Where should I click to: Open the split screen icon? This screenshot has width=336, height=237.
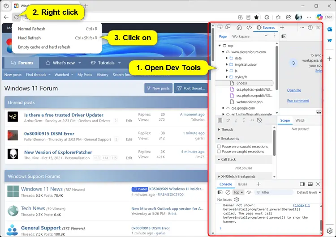241,17
